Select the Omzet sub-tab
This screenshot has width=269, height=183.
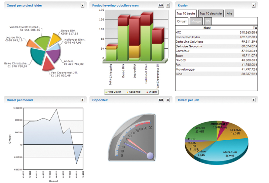click(x=182, y=21)
